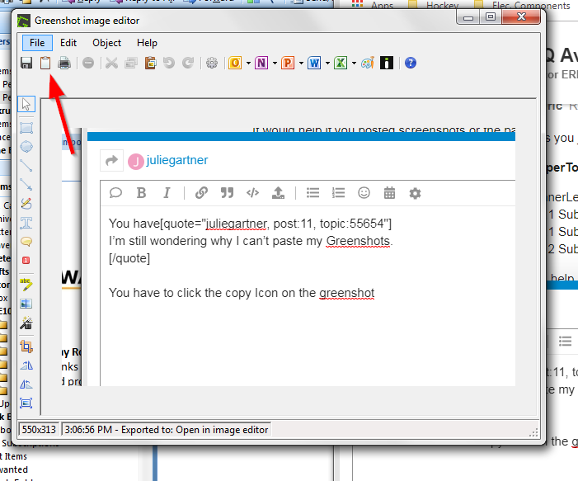Paste from clipboard in the top toolbar
Image resolution: width=578 pixels, height=481 pixels.
coord(150,63)
